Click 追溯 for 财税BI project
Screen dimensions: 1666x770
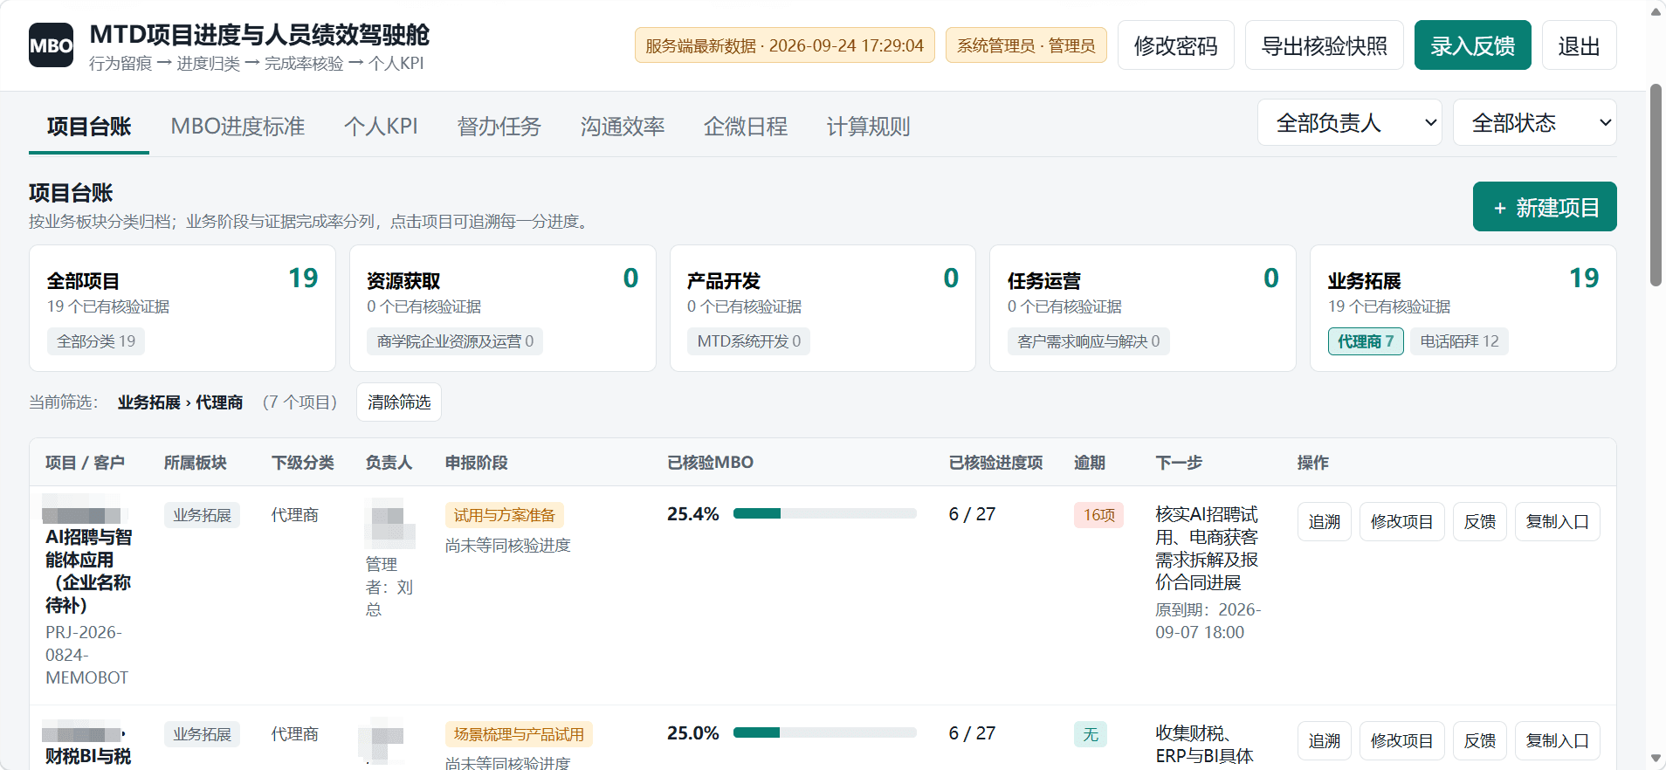coord(1324,740)
